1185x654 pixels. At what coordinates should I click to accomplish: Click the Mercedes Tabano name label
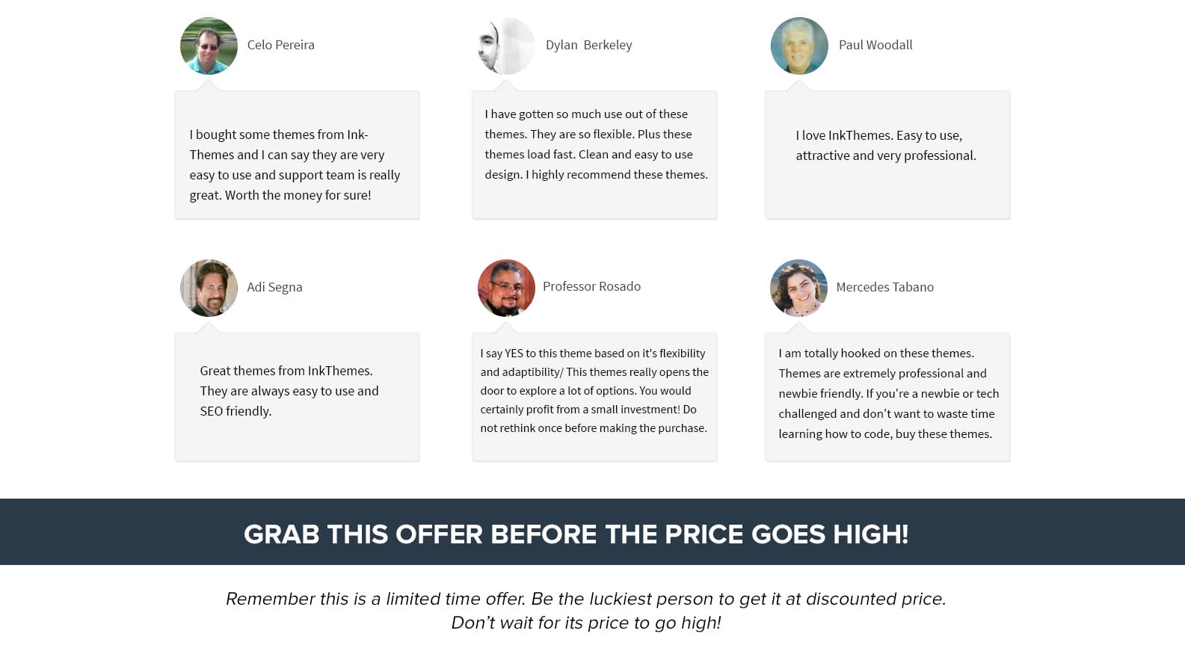(x=884, y=287)
